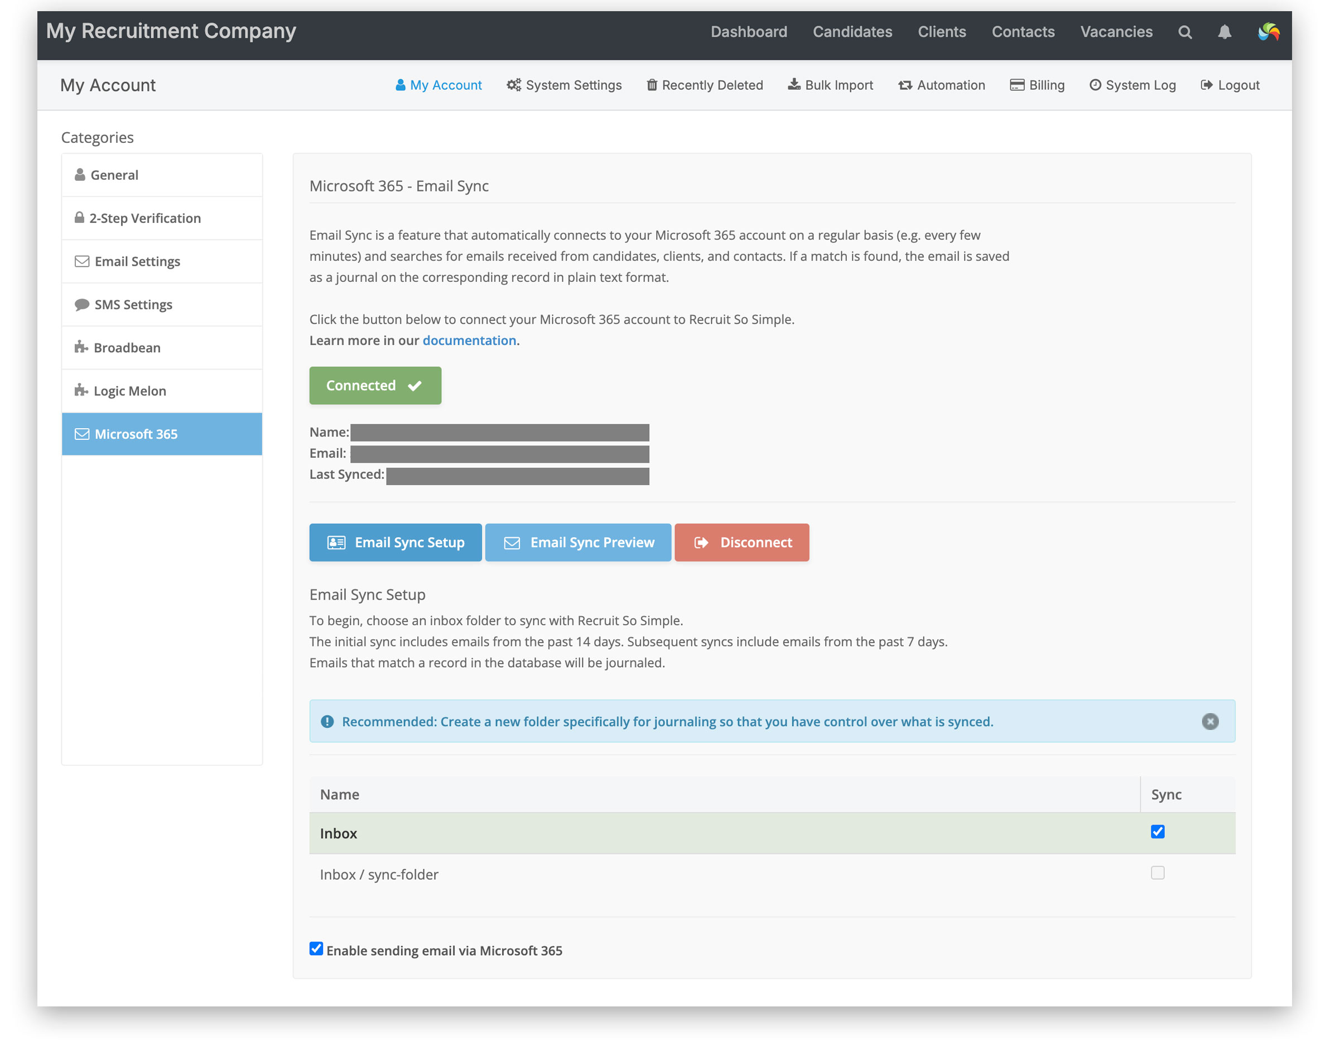1330x1055 pixels.
Task: Go to Candidates in top navigation
Action: coord(852,32)
